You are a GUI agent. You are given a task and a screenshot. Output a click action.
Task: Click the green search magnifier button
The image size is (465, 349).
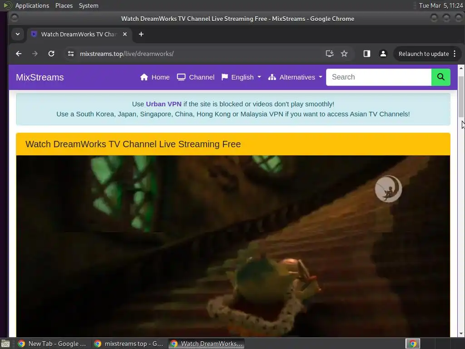[x=440, y=77]
